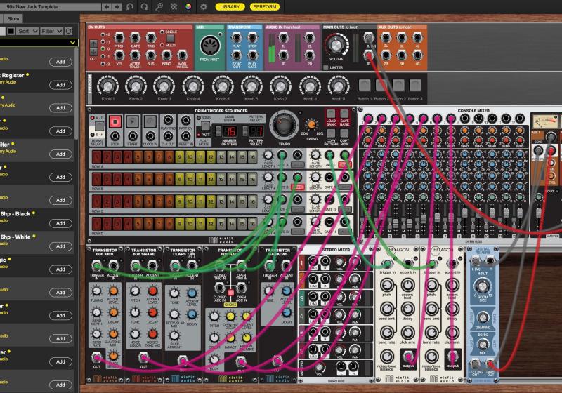This screenshot has height=393, width=562.
Task: Click the LIBRARY button
Action: pyautogui.click(x=230, y=6)
